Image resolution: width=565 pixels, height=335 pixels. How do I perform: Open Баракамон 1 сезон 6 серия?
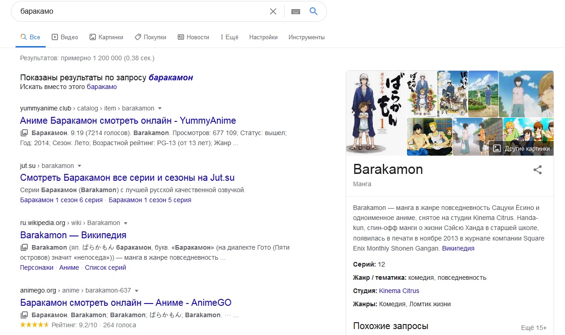pos(61,200)
